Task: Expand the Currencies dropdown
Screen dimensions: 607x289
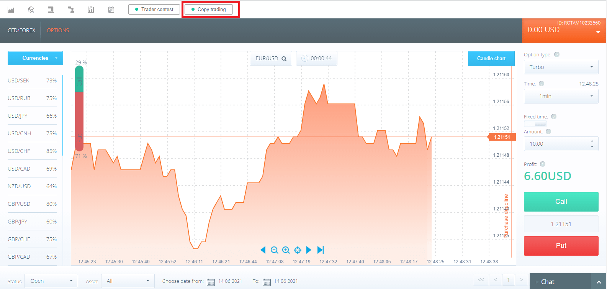Action: 35,58
